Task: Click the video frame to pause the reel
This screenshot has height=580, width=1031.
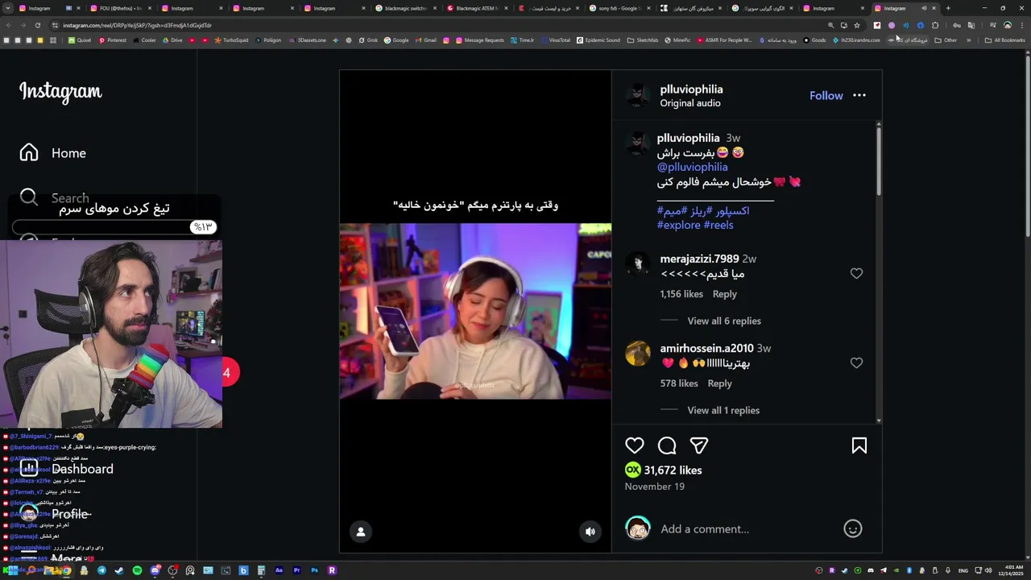Action: 475,311
